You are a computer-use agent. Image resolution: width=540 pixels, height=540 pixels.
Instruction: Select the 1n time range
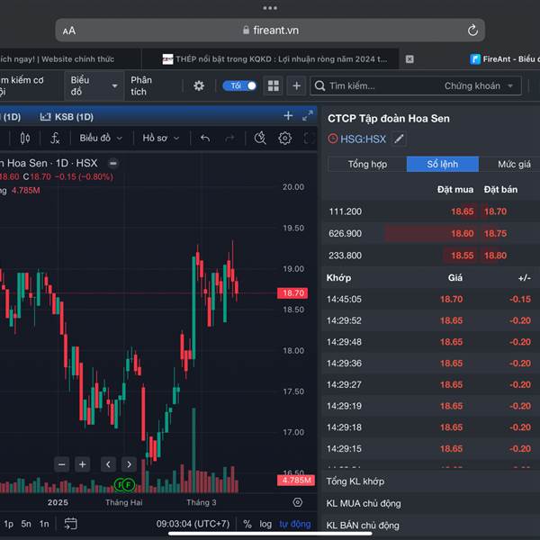pos(44,524)
